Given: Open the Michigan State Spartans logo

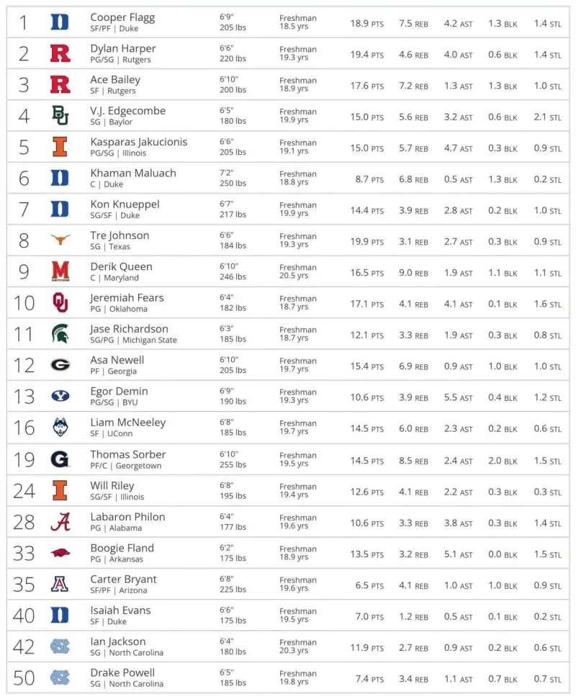Looking at the screenshot, I should point(60,333).
